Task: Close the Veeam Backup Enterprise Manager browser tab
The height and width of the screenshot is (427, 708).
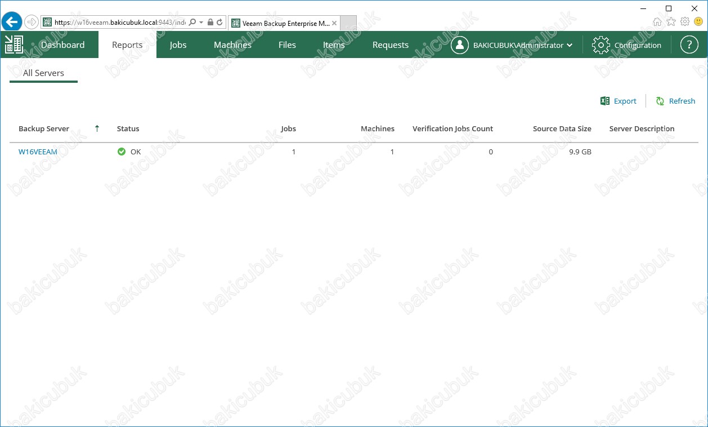Action: [x=335, y=23]
